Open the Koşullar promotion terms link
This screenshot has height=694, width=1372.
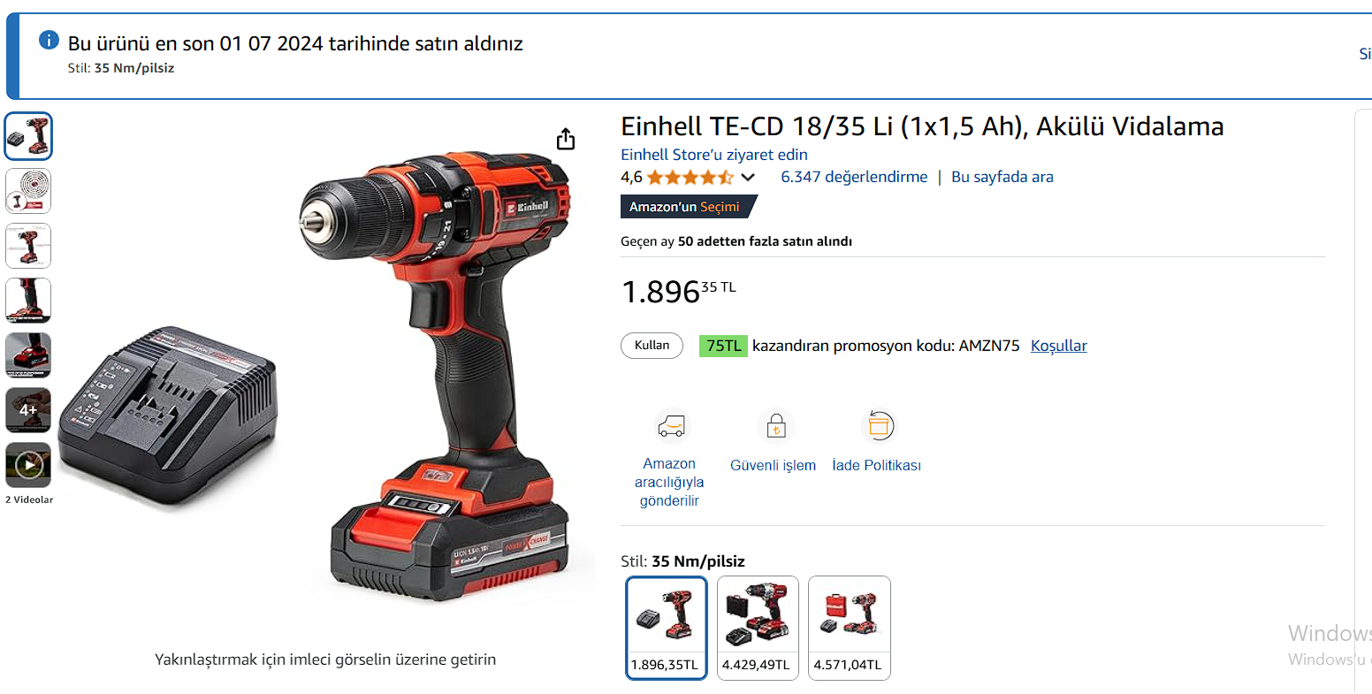tap(1059, 346)
